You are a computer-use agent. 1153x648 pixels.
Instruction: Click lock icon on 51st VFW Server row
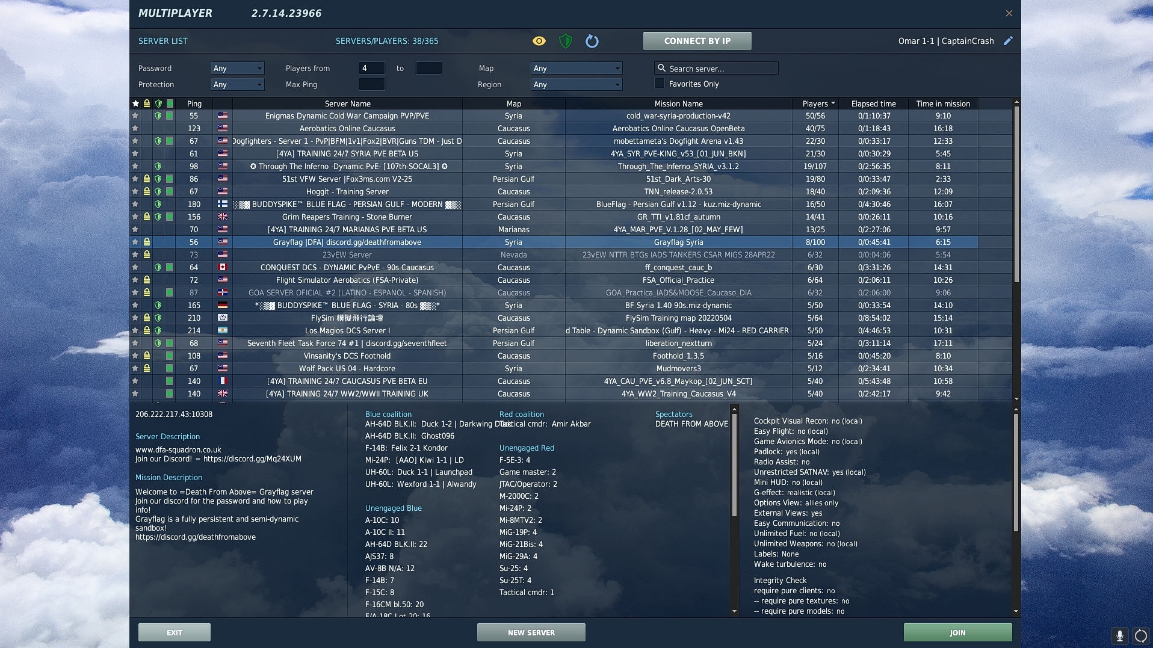[x=146, y=179]
